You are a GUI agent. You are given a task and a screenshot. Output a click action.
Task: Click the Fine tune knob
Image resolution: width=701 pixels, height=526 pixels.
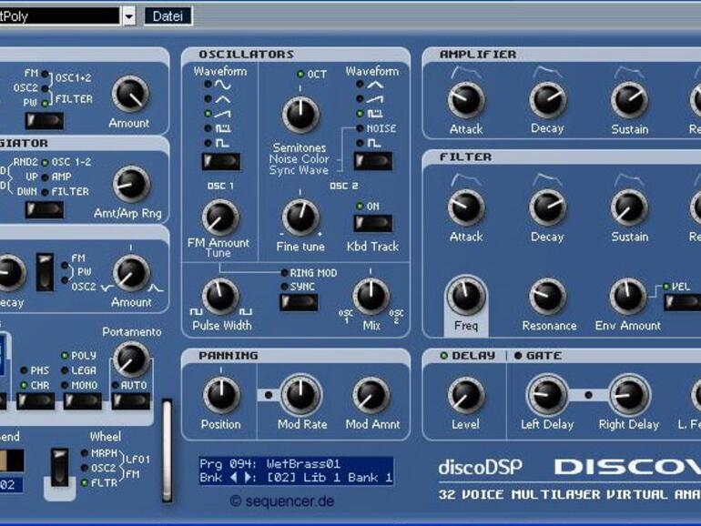coord(300,217)
